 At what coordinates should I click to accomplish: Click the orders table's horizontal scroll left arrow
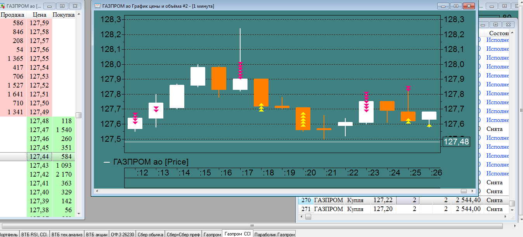pos(301,217)
